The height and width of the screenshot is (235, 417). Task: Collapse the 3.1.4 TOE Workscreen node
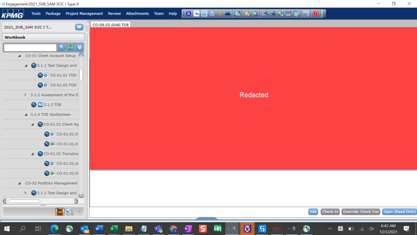click(x=26, y=115)
